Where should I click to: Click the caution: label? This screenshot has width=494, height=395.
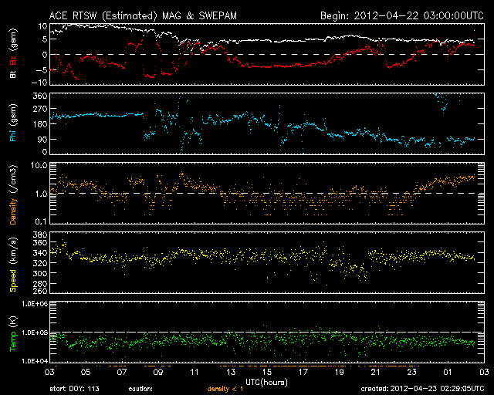(x=140, y=389)
